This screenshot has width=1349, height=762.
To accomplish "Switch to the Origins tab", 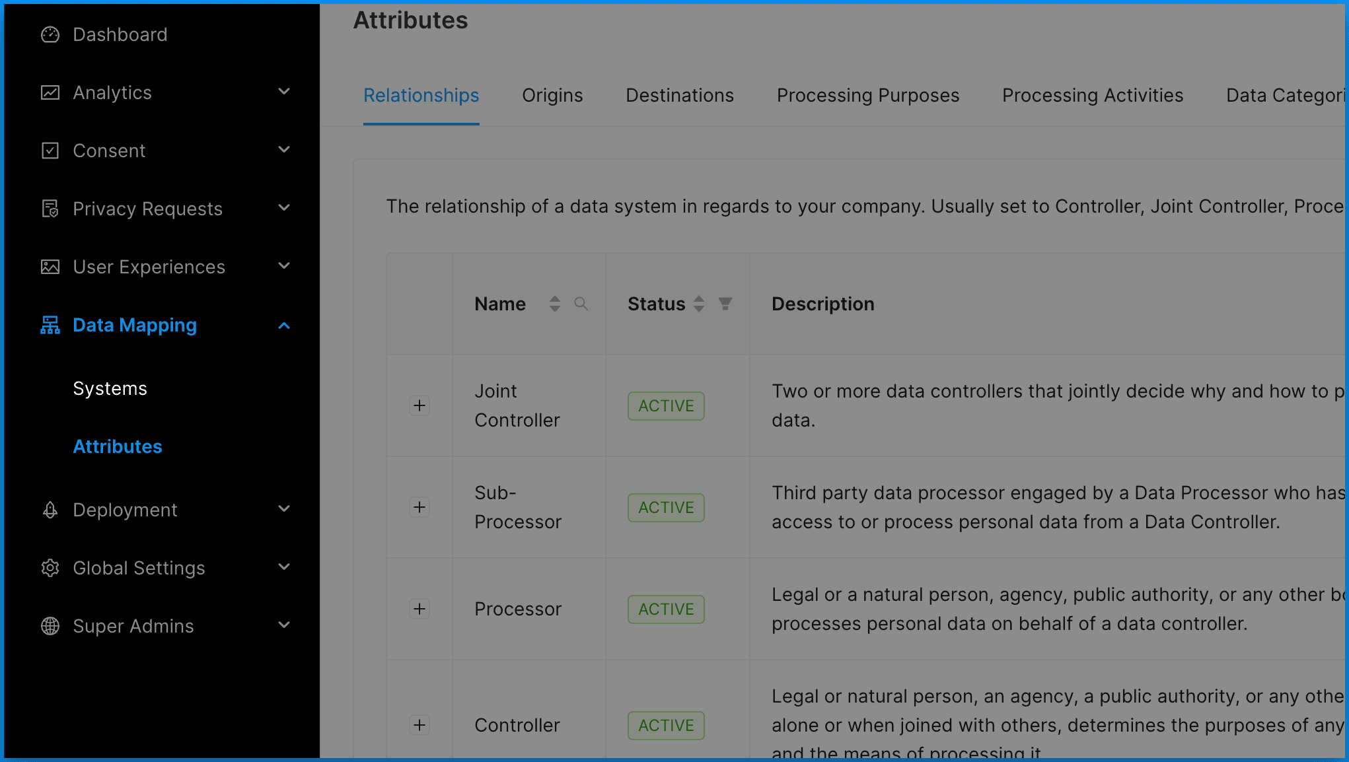I will pos(552,96).
